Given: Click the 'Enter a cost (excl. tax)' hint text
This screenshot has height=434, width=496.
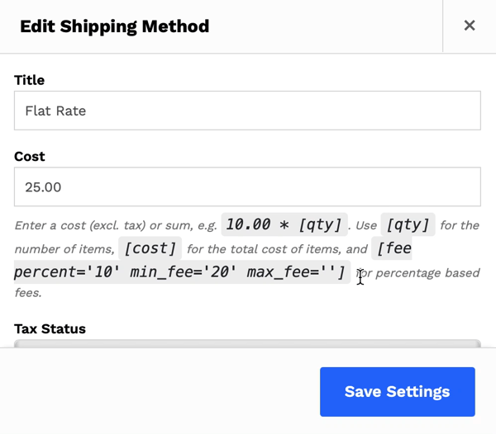Looking at the screenshot, I should pos(116,225).
